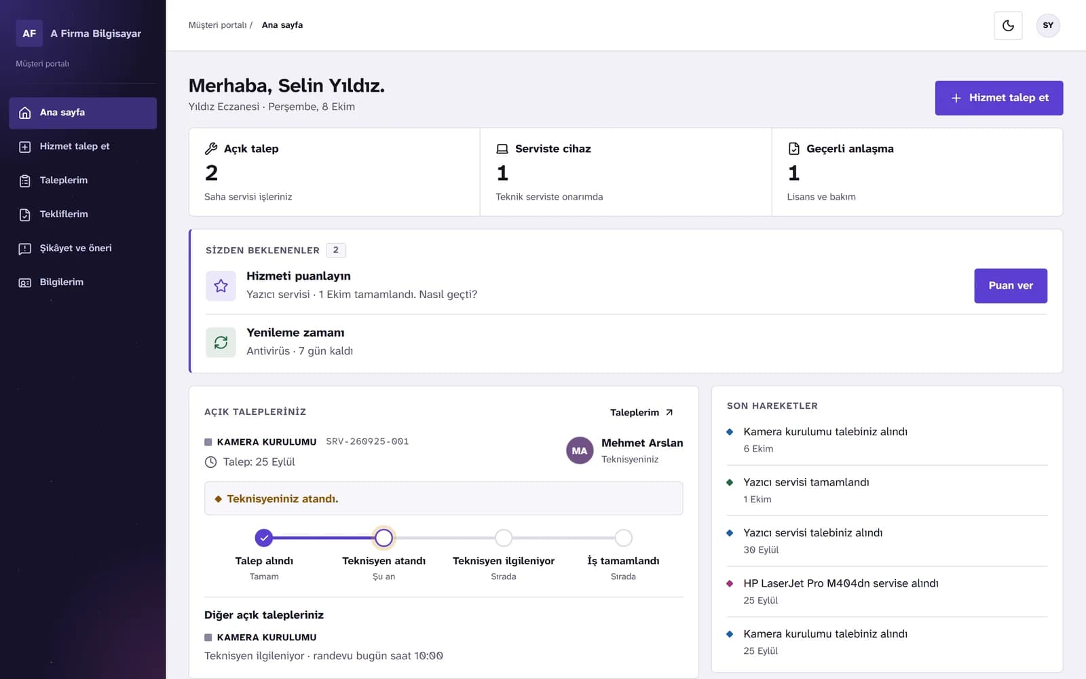Select the Mehmet Arslan technician name

[x=642, y=443]
